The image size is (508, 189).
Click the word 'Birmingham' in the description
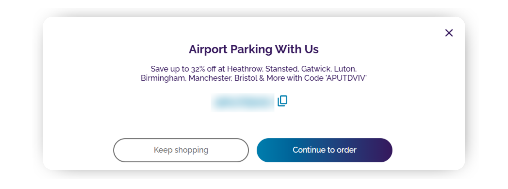163,78
